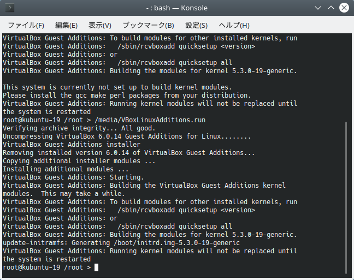Click 'Copying additional installer modules ...' line

pyautogui.click(x=79, y=161)
